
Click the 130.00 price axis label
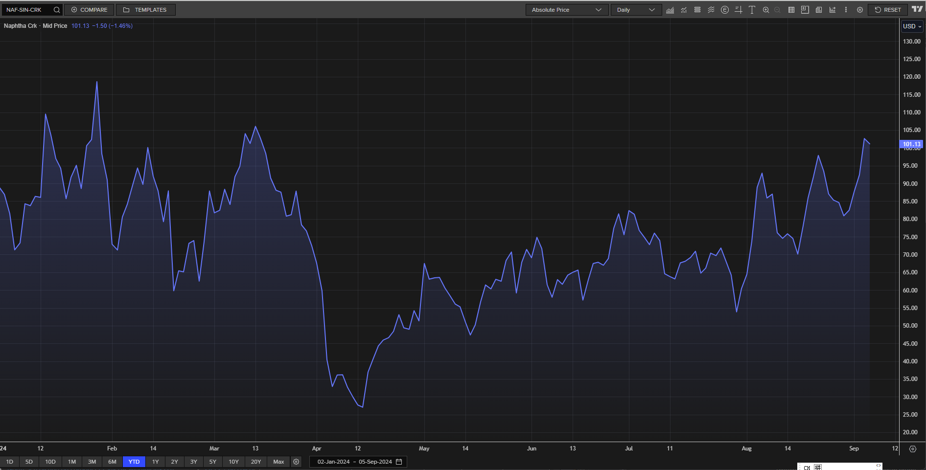[912, 42]
